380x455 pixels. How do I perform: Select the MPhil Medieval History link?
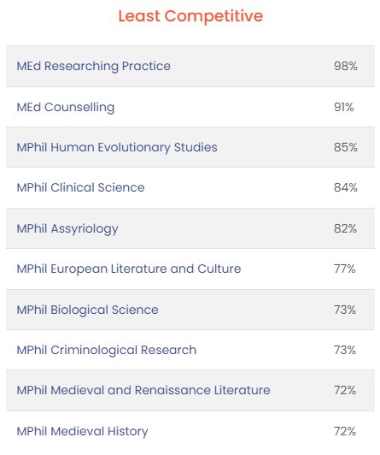tap(82, 432)
